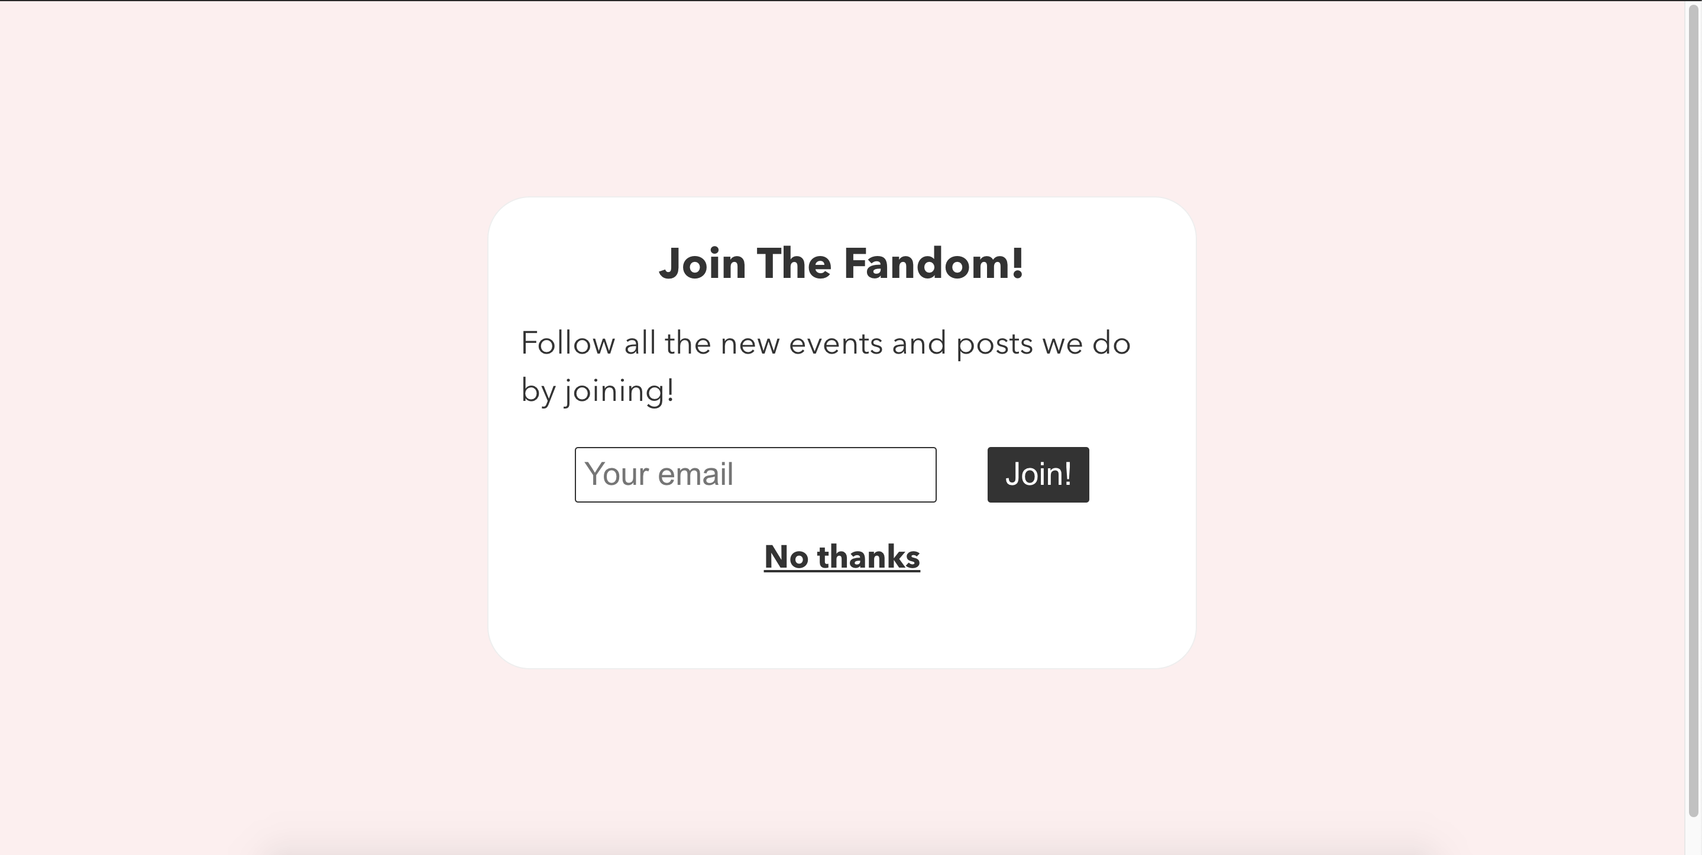Click the "Your email" input field
Image resolution: width=1702 pixels, height=855 pixels.
point(755,474)
